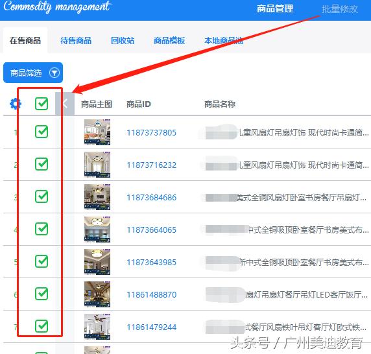Click thumbnail of product 11873737805
Viewport: 371px width, 354px height.
coord(97,132)
